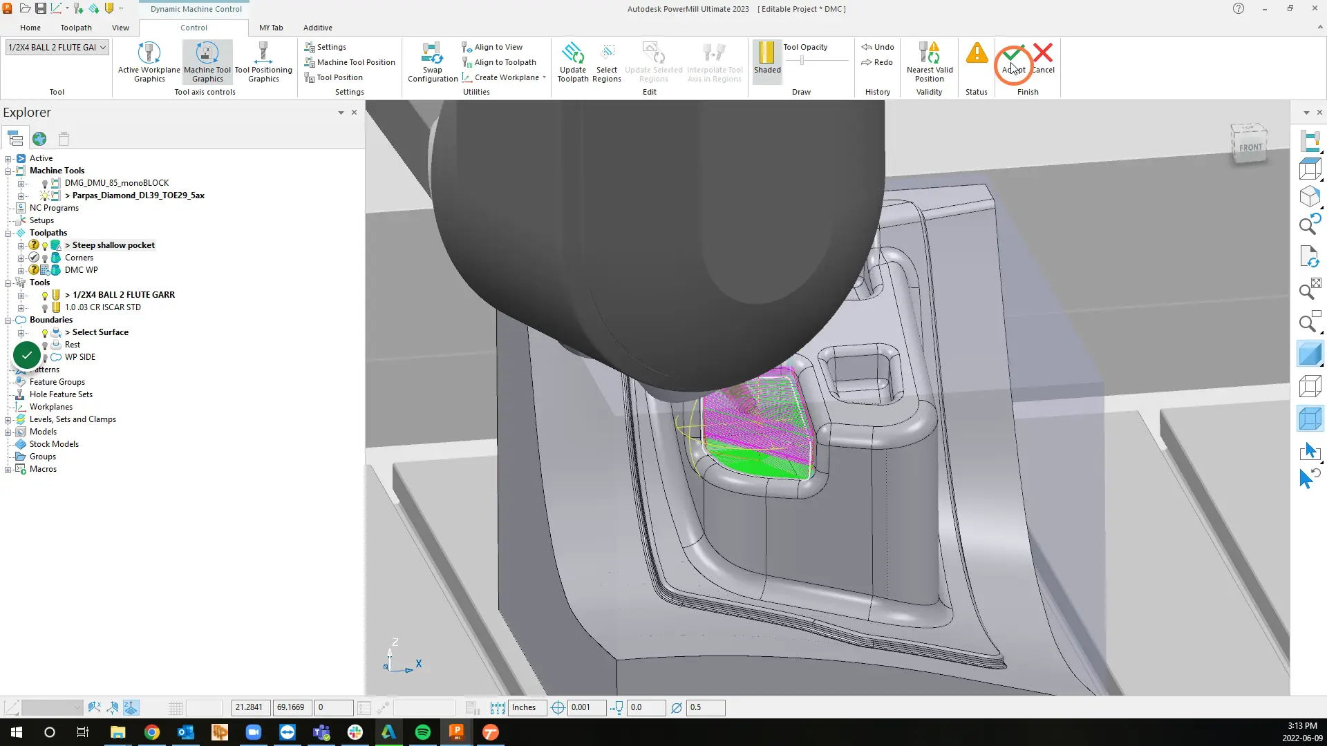Open Google Chrome from the taskbar
Viewport: 1327px width, 746px height.
152,732
